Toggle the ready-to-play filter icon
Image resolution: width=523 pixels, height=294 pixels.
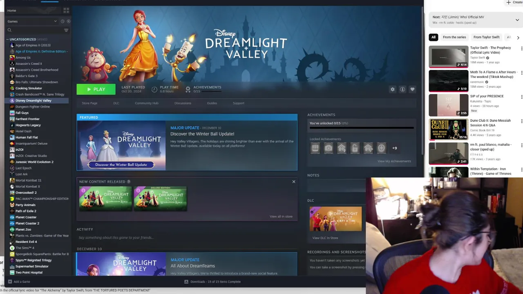(x=68, y=21)
